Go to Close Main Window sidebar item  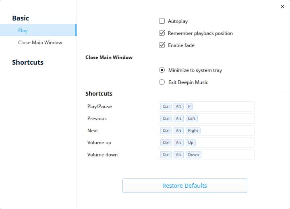click(40, 43)
